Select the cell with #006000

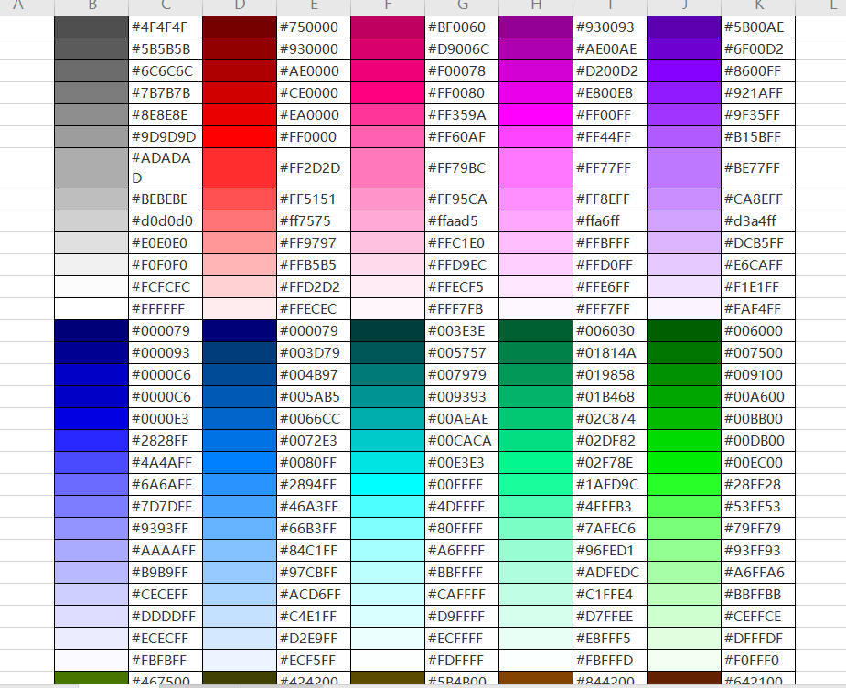758,331
